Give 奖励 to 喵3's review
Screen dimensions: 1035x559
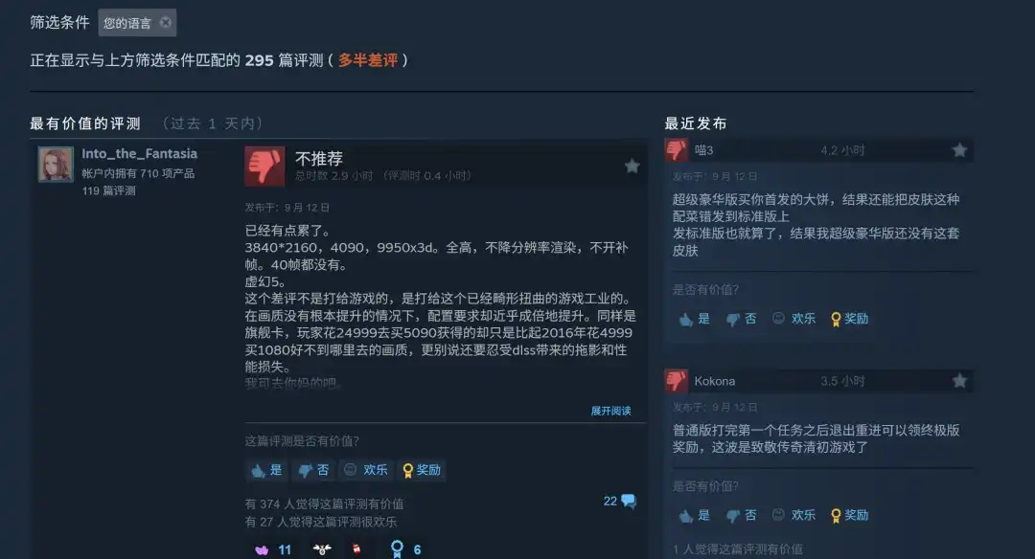point(849,319)
